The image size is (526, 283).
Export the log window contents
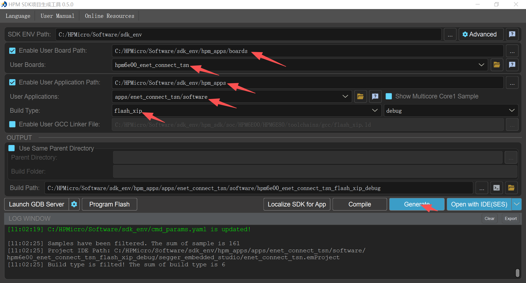(511, 219)
